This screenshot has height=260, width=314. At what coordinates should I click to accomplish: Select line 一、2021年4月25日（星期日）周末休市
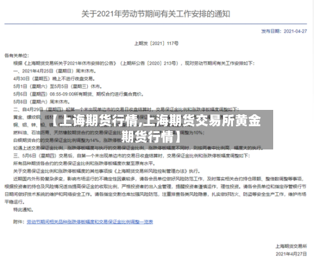55,71
